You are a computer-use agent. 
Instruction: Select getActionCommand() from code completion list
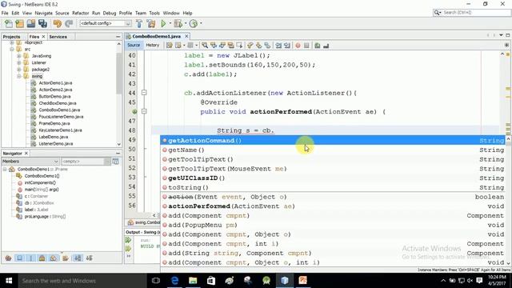pyautogui.click(x=333, y=141)
